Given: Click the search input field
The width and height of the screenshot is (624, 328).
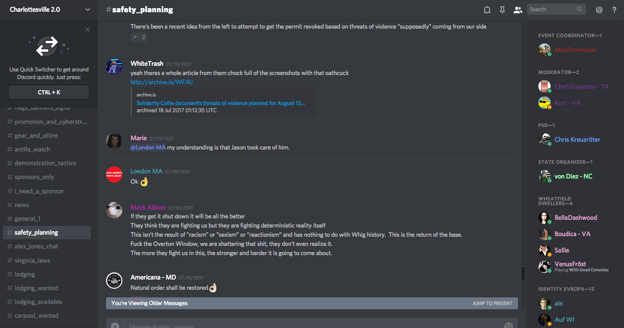Looking at the screenshot, I should 552,9.
